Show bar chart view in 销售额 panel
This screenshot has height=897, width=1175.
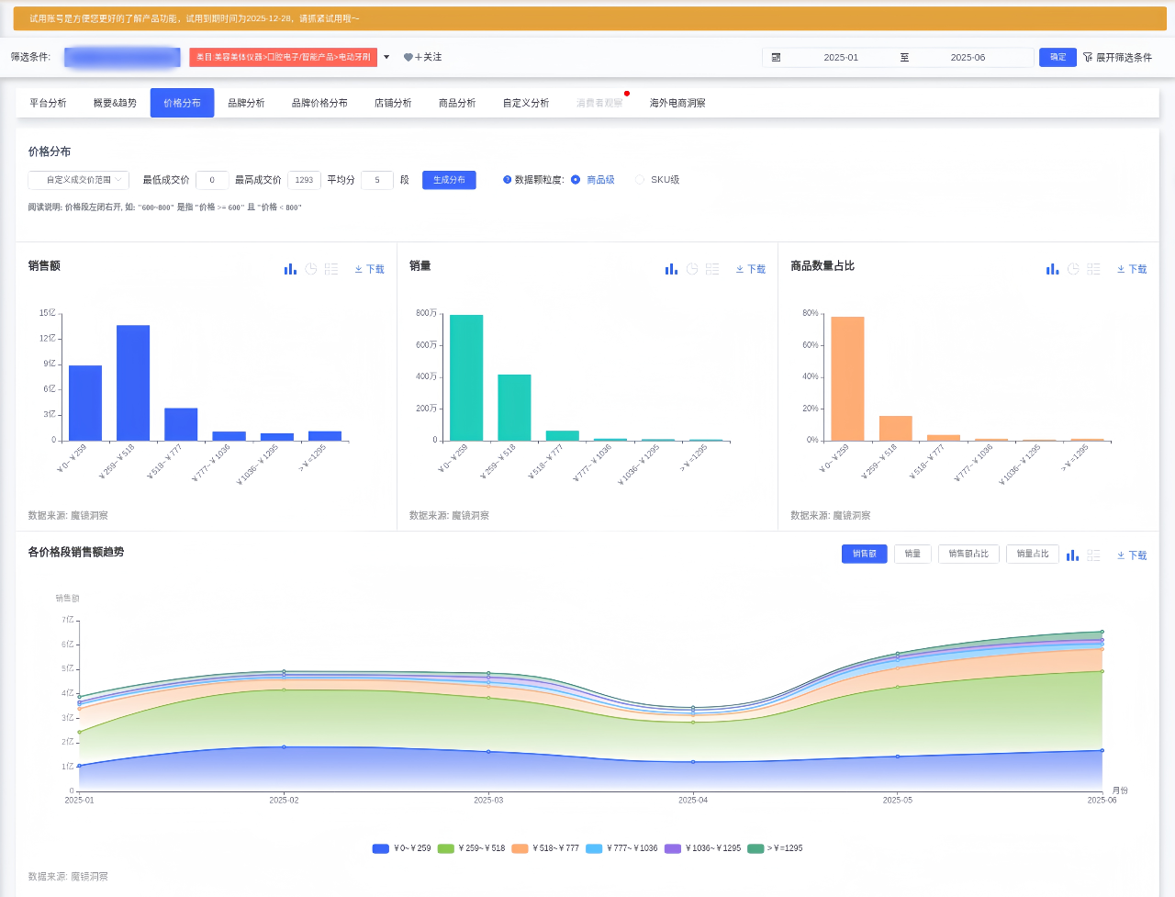[x=290, y=269]
